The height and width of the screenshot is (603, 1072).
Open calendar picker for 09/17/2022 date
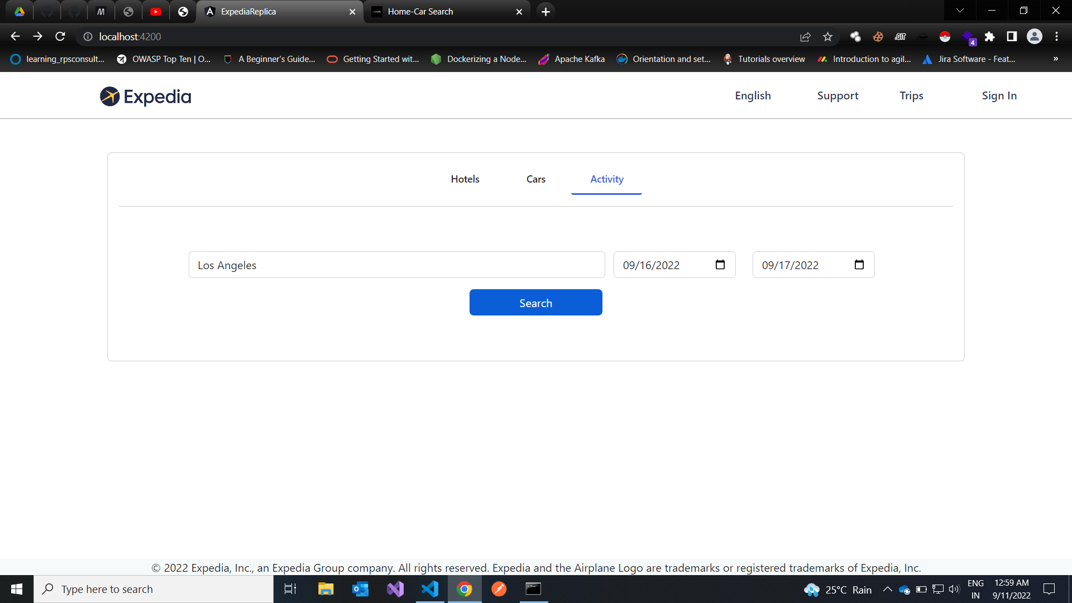point(859,265)
